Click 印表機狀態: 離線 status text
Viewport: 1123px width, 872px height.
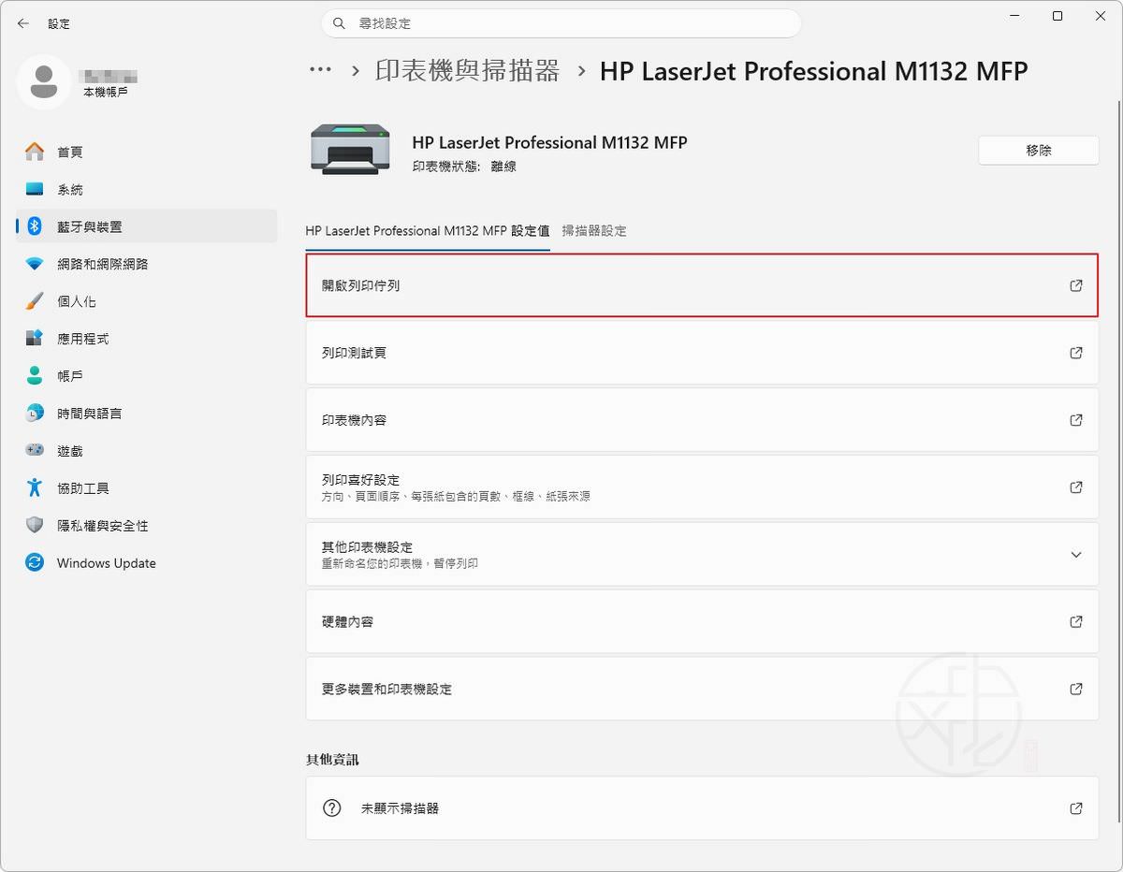tap(464, 167)
